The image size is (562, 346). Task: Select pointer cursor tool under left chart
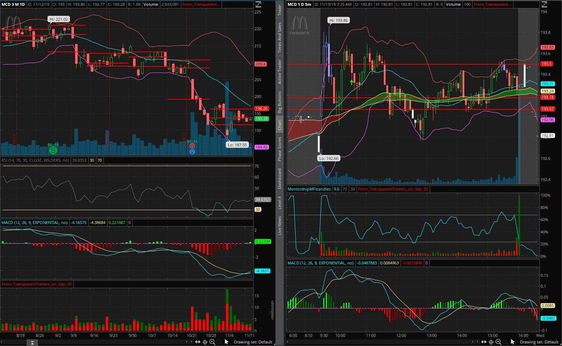click(x=226, y=342)
